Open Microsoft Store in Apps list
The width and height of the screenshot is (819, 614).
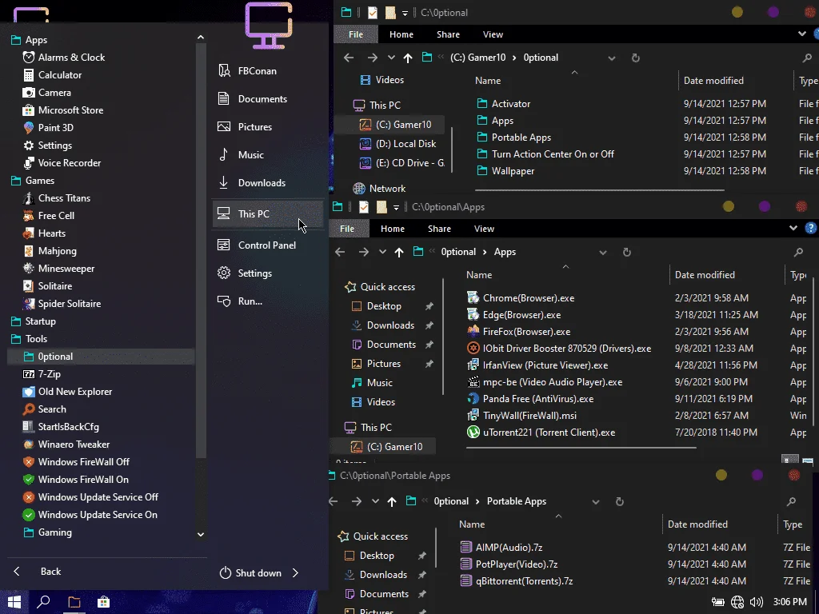tap(70, 110)
